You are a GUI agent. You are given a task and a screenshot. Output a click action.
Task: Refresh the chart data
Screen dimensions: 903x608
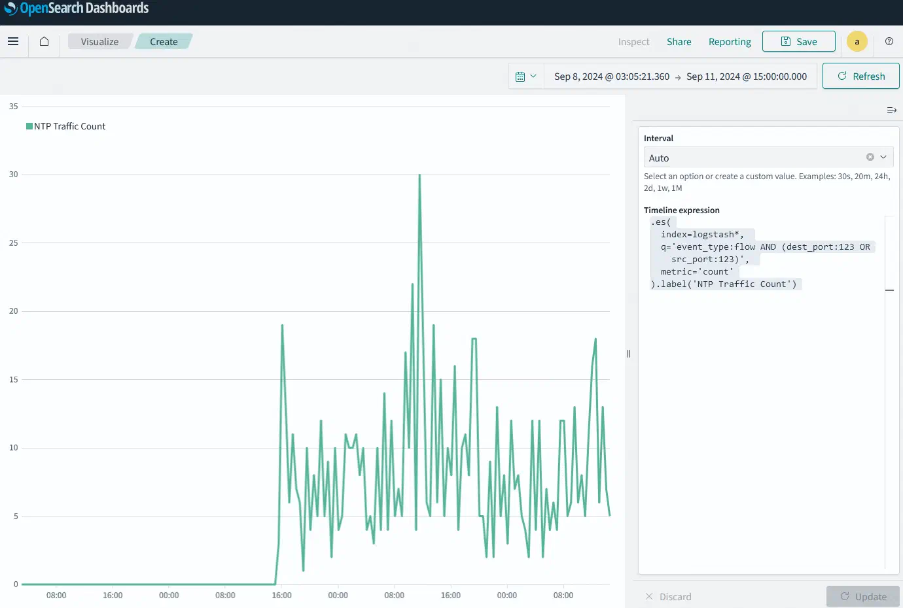click(x=861, y=76)
